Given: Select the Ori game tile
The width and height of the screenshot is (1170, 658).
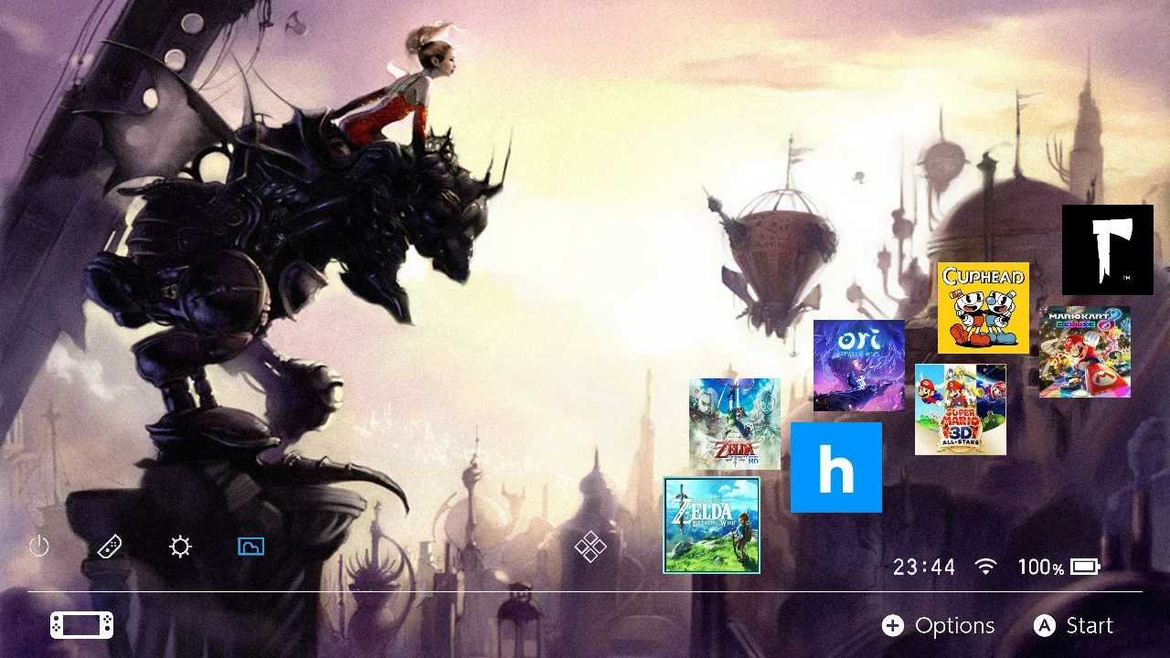Looking at the screenshot, I should tap(859, 366).
